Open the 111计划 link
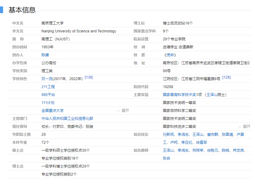The height and width of the screenshot is (185, 255). coord(48,103)
